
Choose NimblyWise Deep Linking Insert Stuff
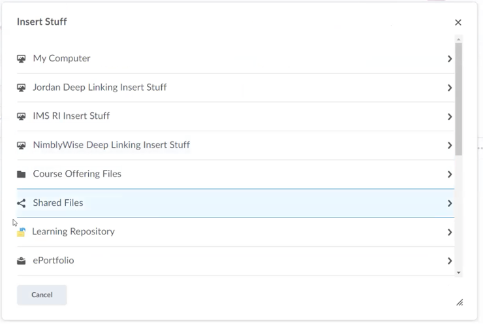(236, 145)
